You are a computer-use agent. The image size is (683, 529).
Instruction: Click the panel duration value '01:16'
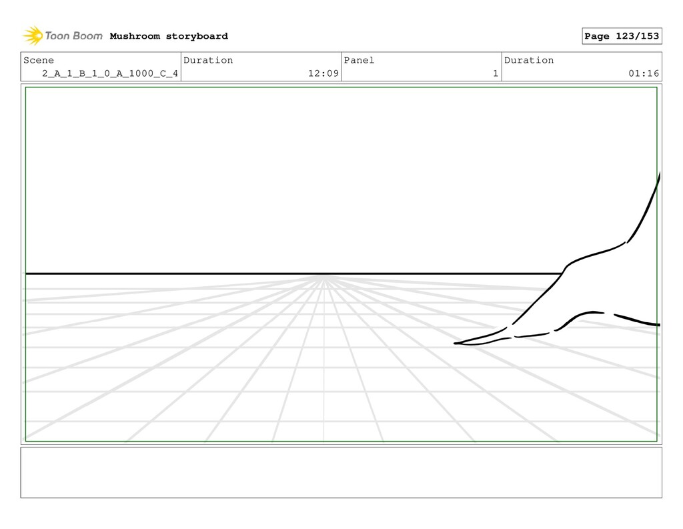[x=644, y=73]
